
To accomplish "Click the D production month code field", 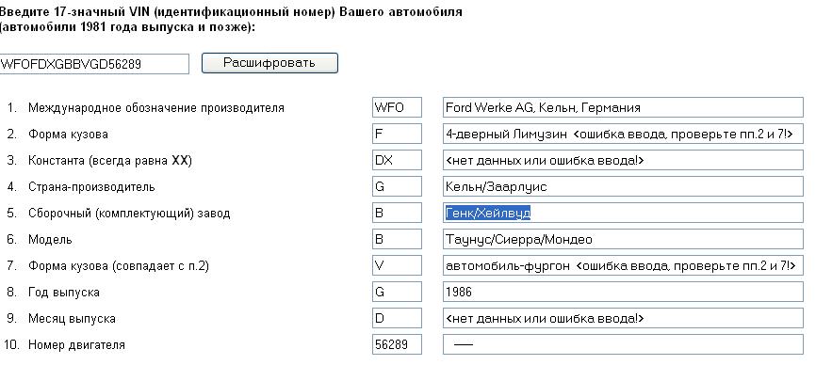I will (397, 319).
